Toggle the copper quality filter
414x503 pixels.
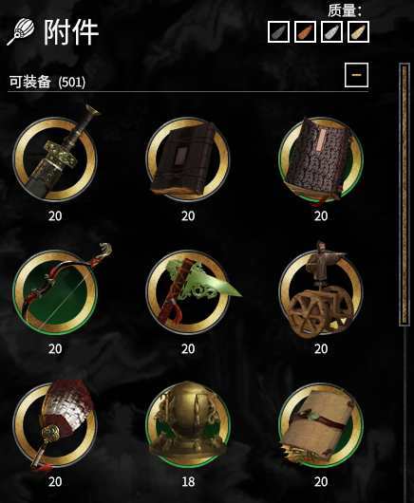(x=305, y=31)
